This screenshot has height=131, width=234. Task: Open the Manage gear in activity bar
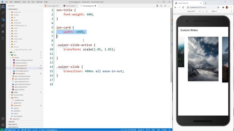pos(3,125)
